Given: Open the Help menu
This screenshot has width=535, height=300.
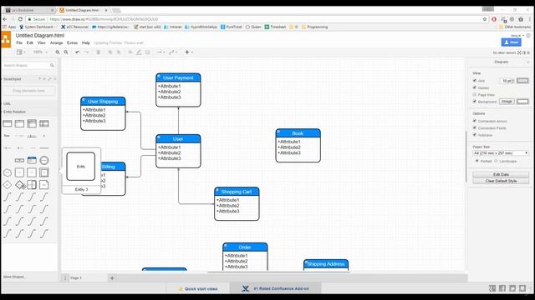Looking at the screenshot, I should (x=85, y=42).
